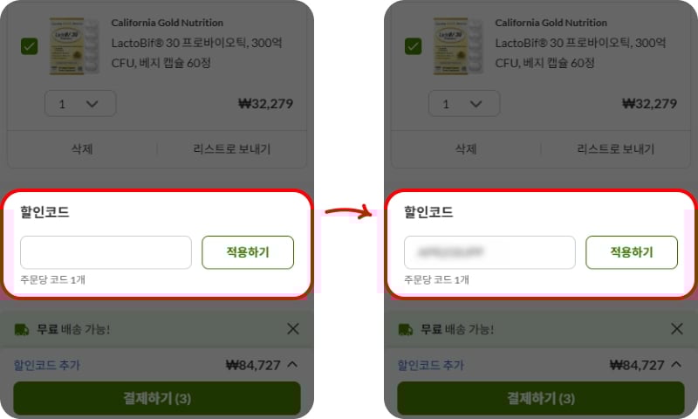Click LactoBif product thumbnail in right panel
This screenshot has width=698, height=419.
click(457, 46)
